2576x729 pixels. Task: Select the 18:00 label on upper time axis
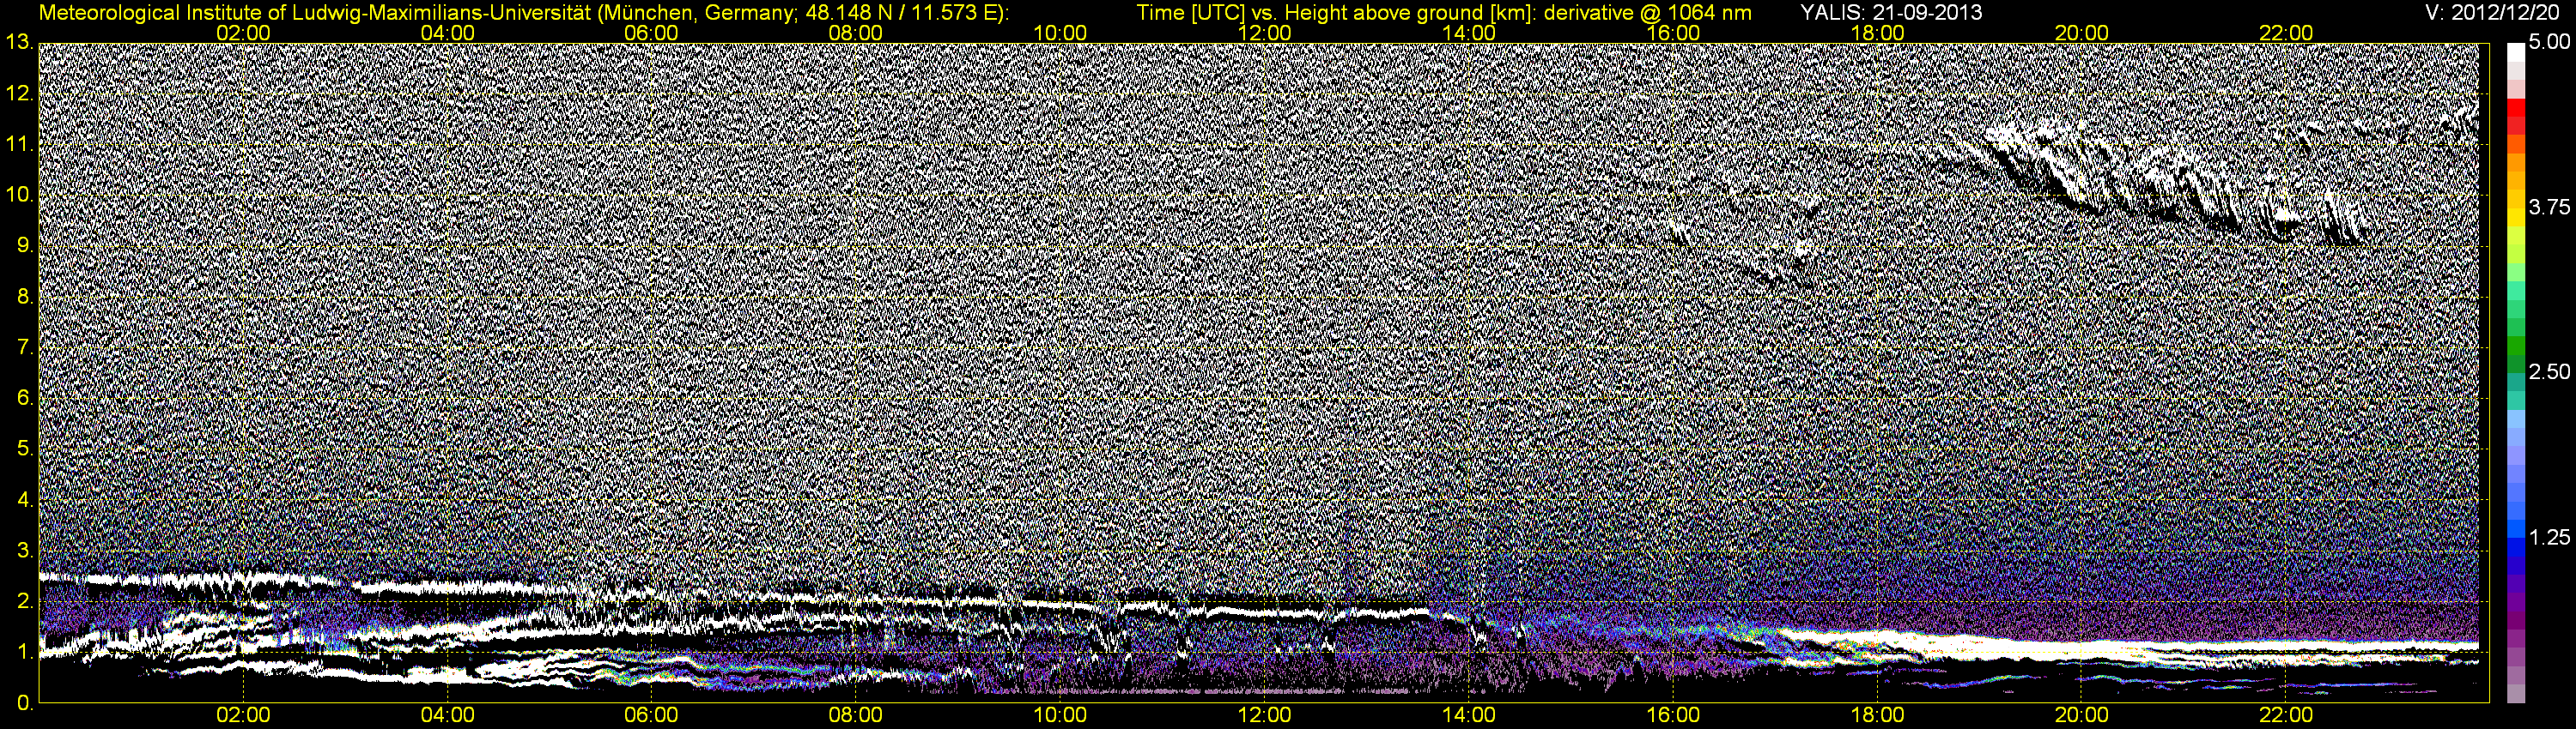coord(1877,33)
